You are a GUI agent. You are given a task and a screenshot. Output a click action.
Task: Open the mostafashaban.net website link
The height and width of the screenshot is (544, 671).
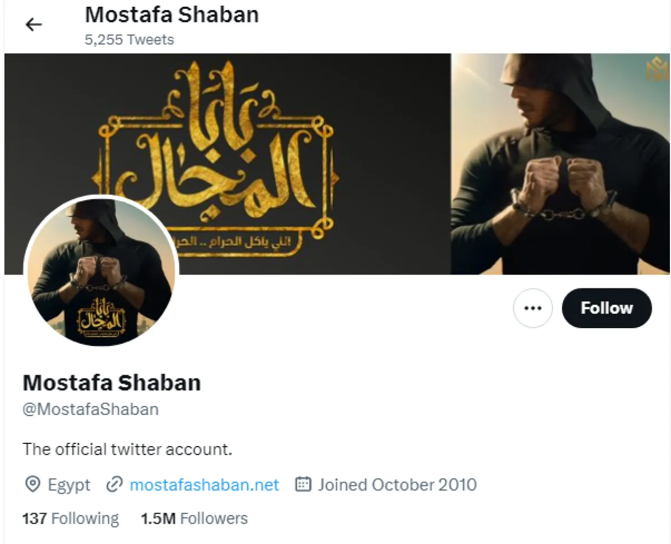click(204, 484)
